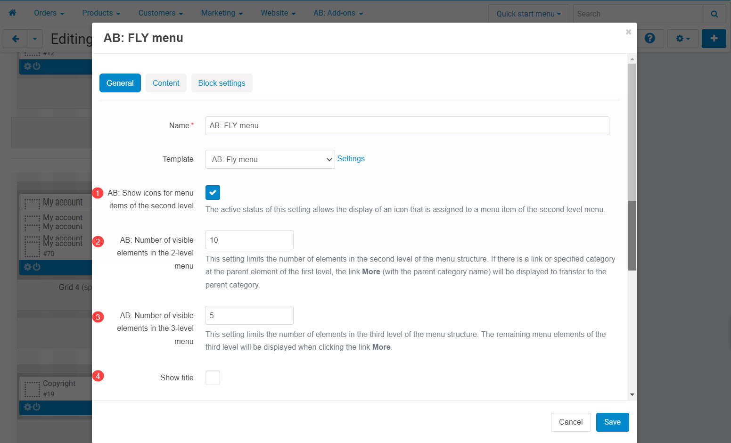
Task: Enable the Show title checkbox
Action: 213,377
